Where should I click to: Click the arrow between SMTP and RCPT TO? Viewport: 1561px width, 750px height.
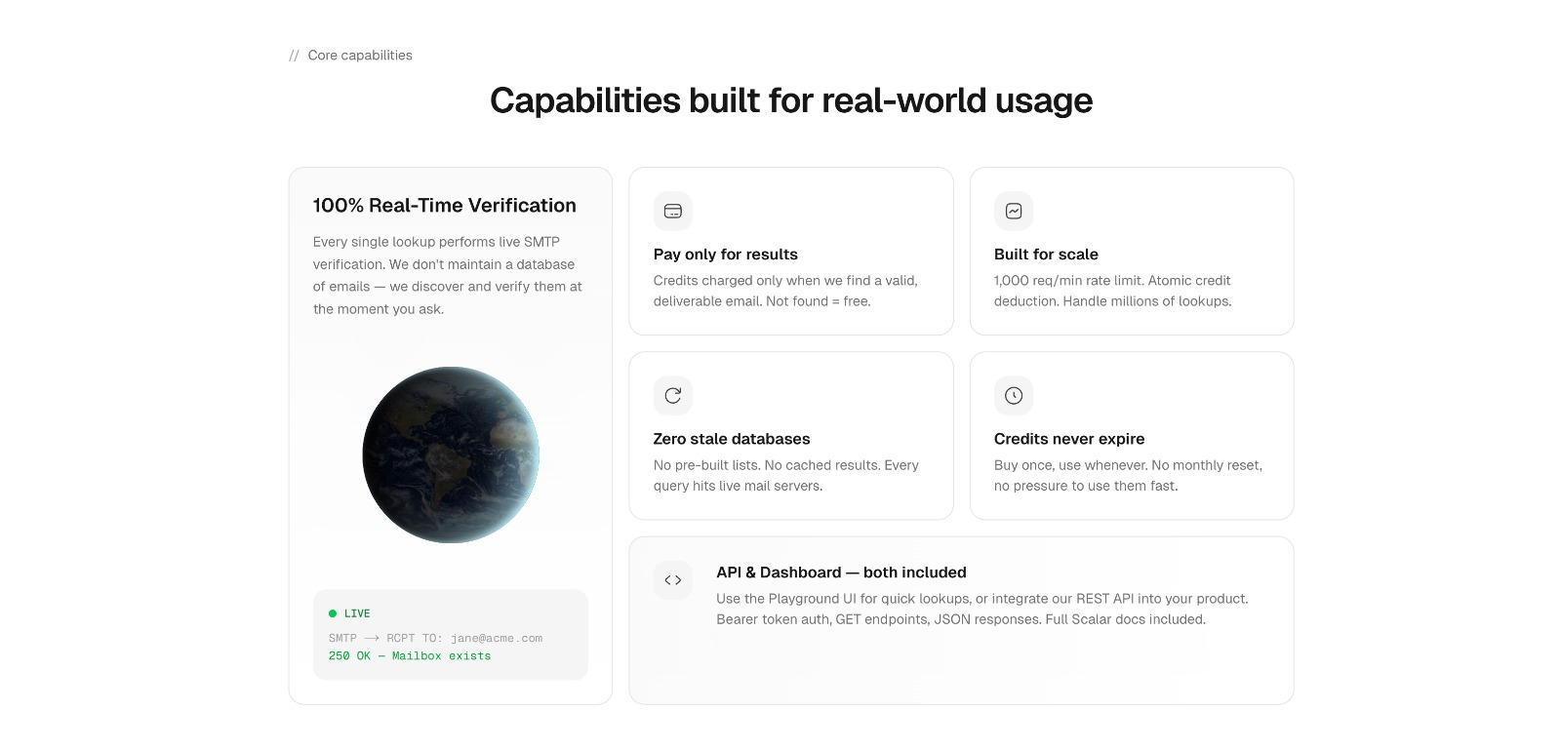[x=372, y=639]
